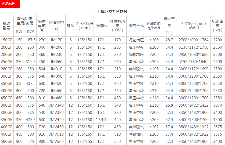The width and height of the screenshot is (225, 145).
Task: Select the 2360 weight cell
Action: coord(217,47)
